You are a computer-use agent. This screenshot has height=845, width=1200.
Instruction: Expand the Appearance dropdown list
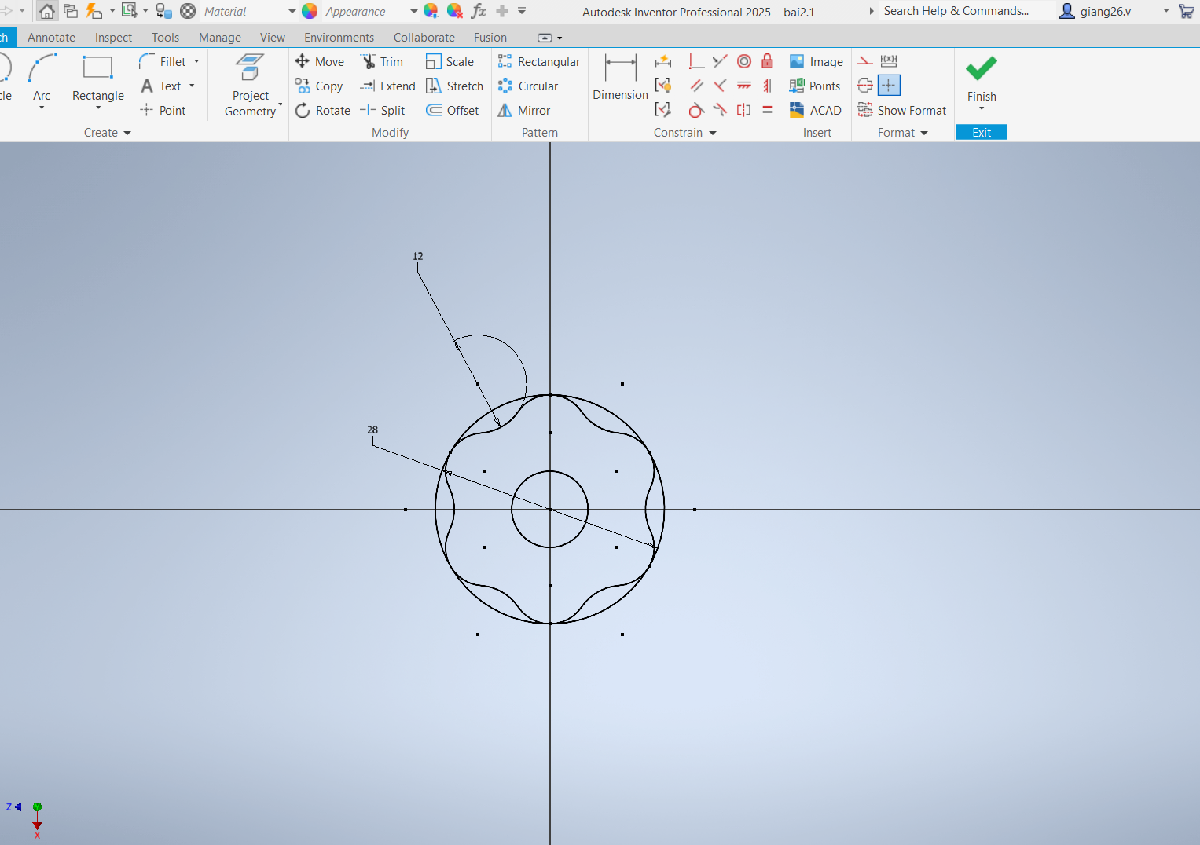[413, 12]
